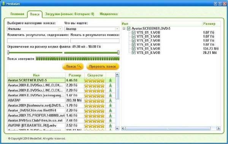Toggle the VTS_01_0.VOB checkbox
Viewport: 228px width, 144px height.
coord(133,53)
